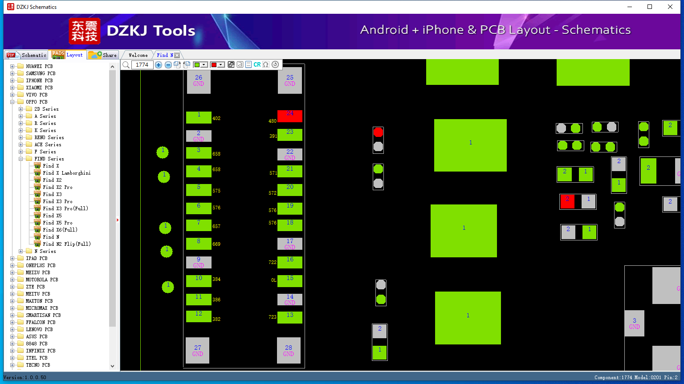Open the Find X Lamborghini layout
Screen dimensions: 684x384
point(66,173)
